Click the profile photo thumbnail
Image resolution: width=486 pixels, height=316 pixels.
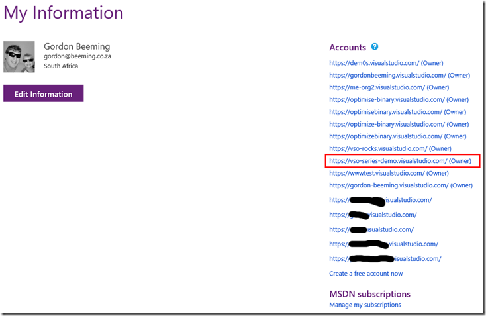[19, 57]
